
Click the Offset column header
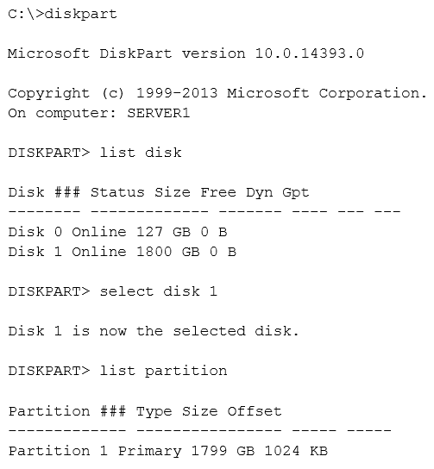(x=255, y=411)
